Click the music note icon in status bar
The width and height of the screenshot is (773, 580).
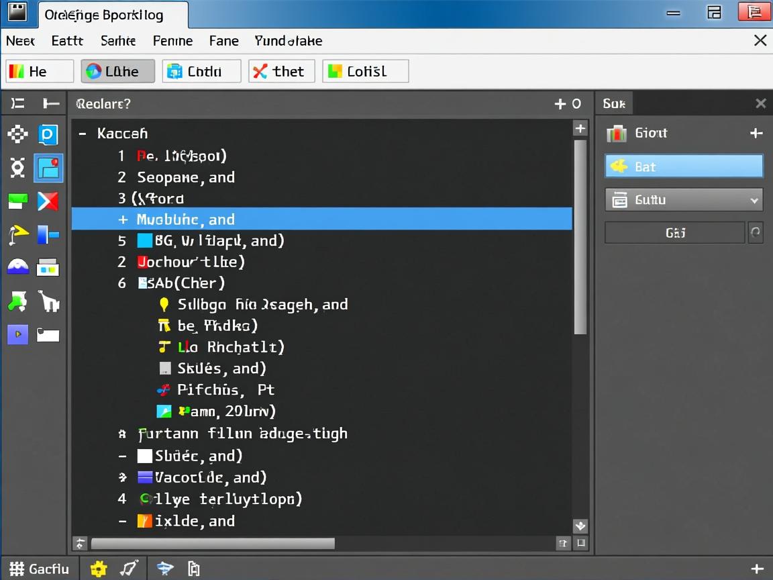[129, 569]
